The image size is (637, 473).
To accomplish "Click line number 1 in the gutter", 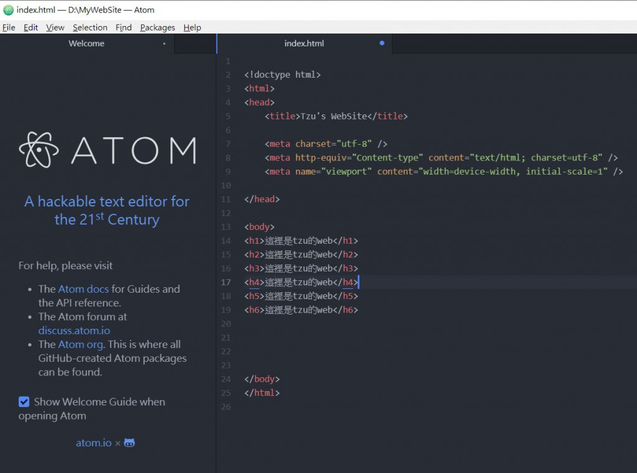I will 228,61.
